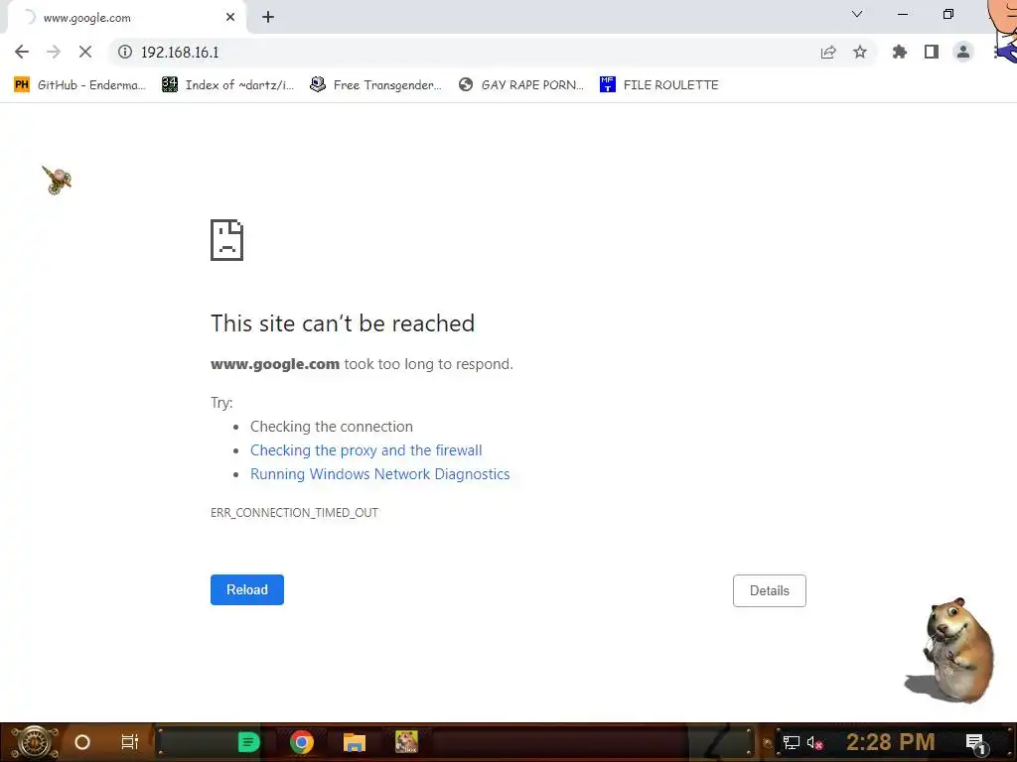Viewport: 1017px width, 762px height.
Task: Open Task View on taskbar
Action: (130, 742)
